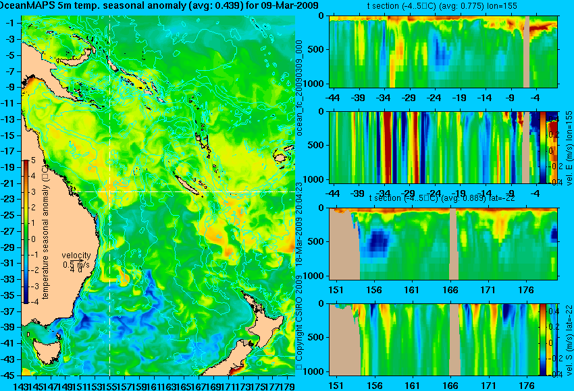Click the '0' value on the temperature colorbar

pyautogui.click(x=33, y=239)
